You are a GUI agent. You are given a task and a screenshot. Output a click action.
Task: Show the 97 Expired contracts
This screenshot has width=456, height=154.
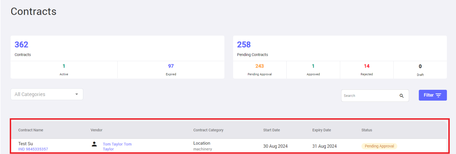tap(171, 70)
